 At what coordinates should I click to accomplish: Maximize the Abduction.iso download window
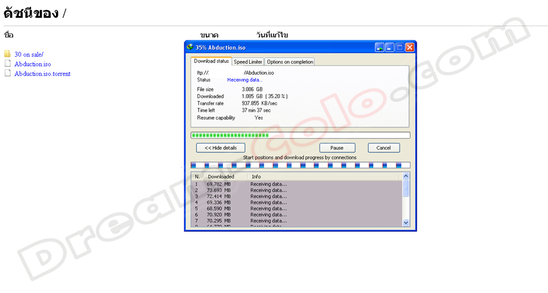pyautogui.click(x=400, y=47)
